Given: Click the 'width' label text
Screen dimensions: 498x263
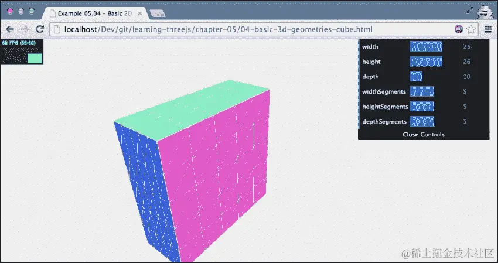Looking at the screenshot, I should pos(370,47).
